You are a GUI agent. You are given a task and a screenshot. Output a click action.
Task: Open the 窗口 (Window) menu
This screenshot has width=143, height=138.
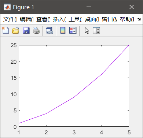tap(109, 19)
